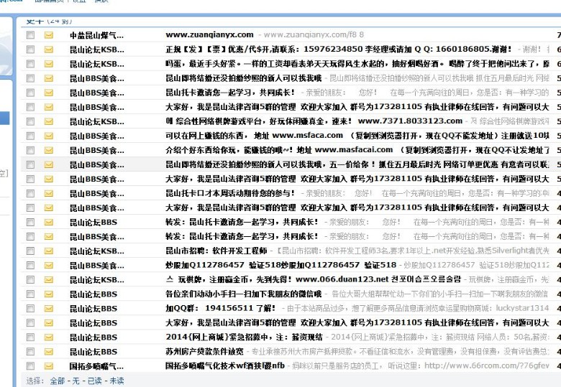Click 未读 to select unread messages

click(116, 381)
